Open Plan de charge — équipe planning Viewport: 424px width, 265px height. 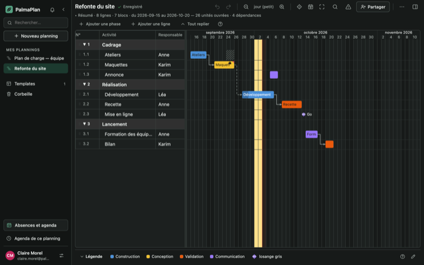(36, 58)
